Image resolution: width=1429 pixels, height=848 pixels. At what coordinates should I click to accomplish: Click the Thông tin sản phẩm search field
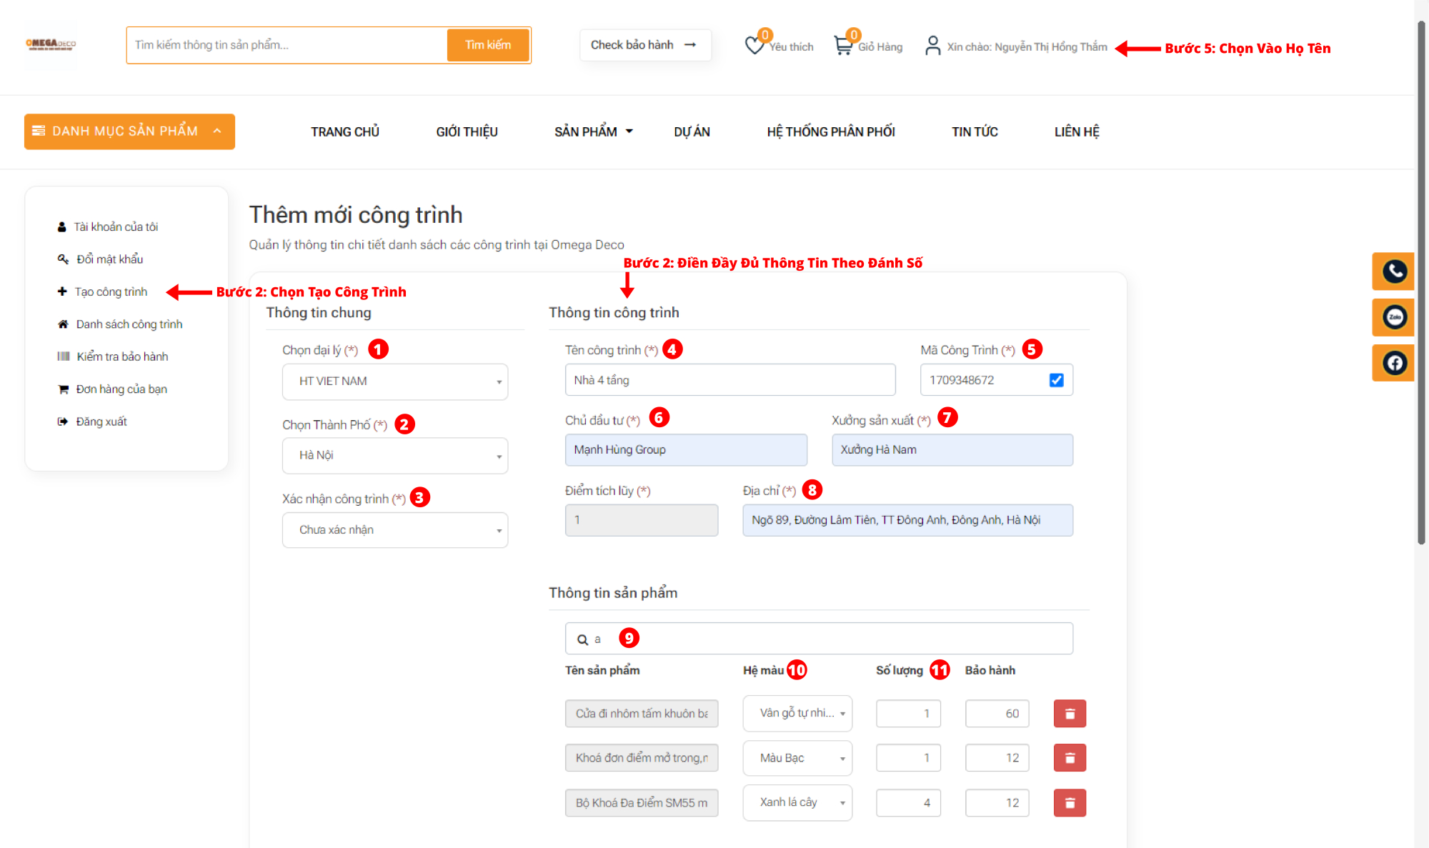[819, 639]
